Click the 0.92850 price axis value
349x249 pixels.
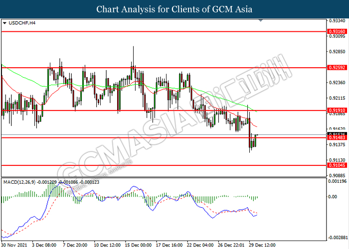coord(337,52)
